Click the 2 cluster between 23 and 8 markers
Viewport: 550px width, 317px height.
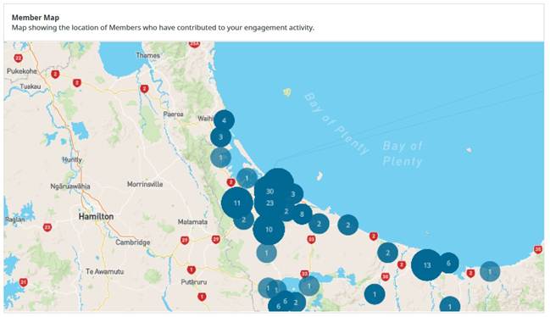click(286, 211)
